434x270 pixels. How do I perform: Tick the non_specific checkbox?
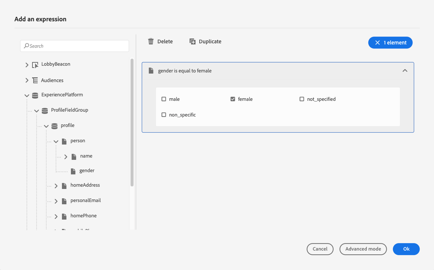click(x=164, y=115)
